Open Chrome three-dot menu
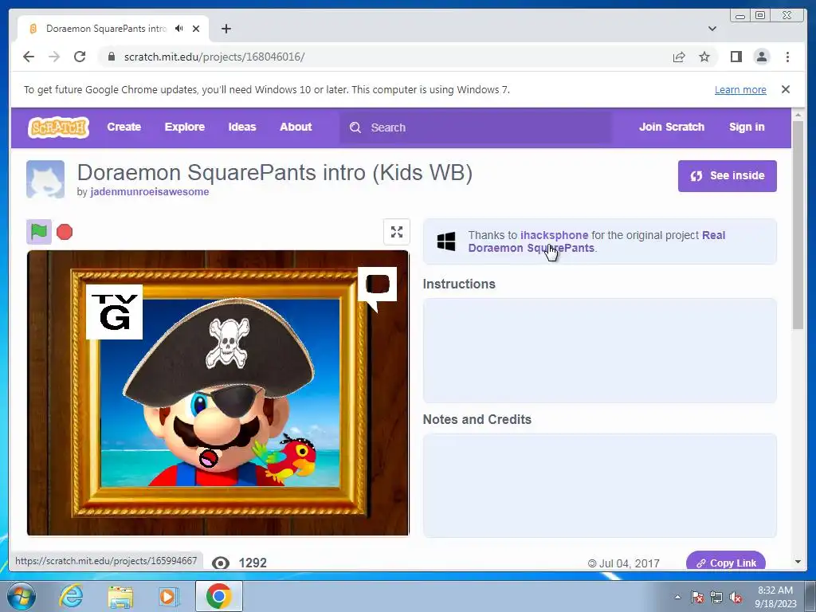 [x=787, y=57]
